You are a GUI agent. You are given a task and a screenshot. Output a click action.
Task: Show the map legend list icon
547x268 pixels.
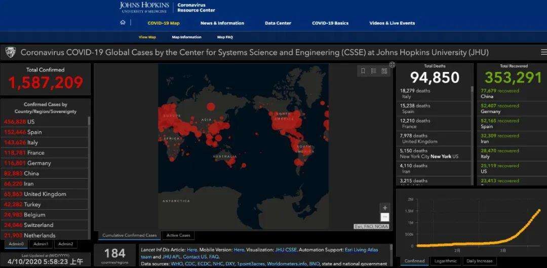[x=374, y=71]
